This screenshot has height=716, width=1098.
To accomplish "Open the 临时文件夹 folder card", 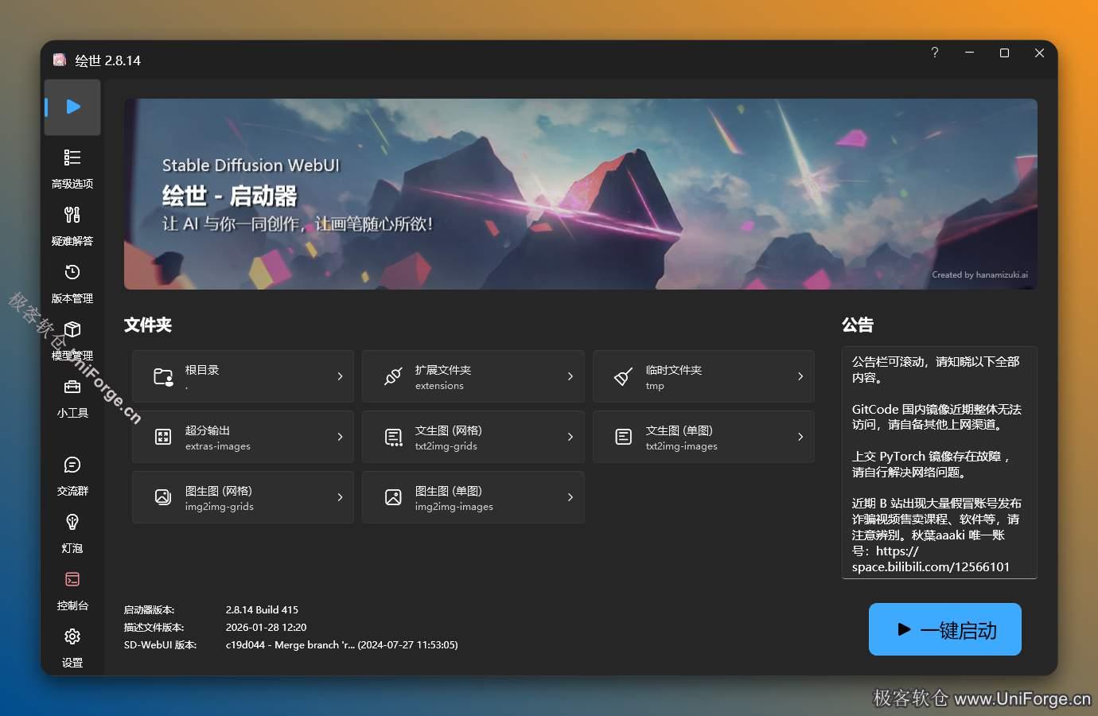I will (703, 376).
